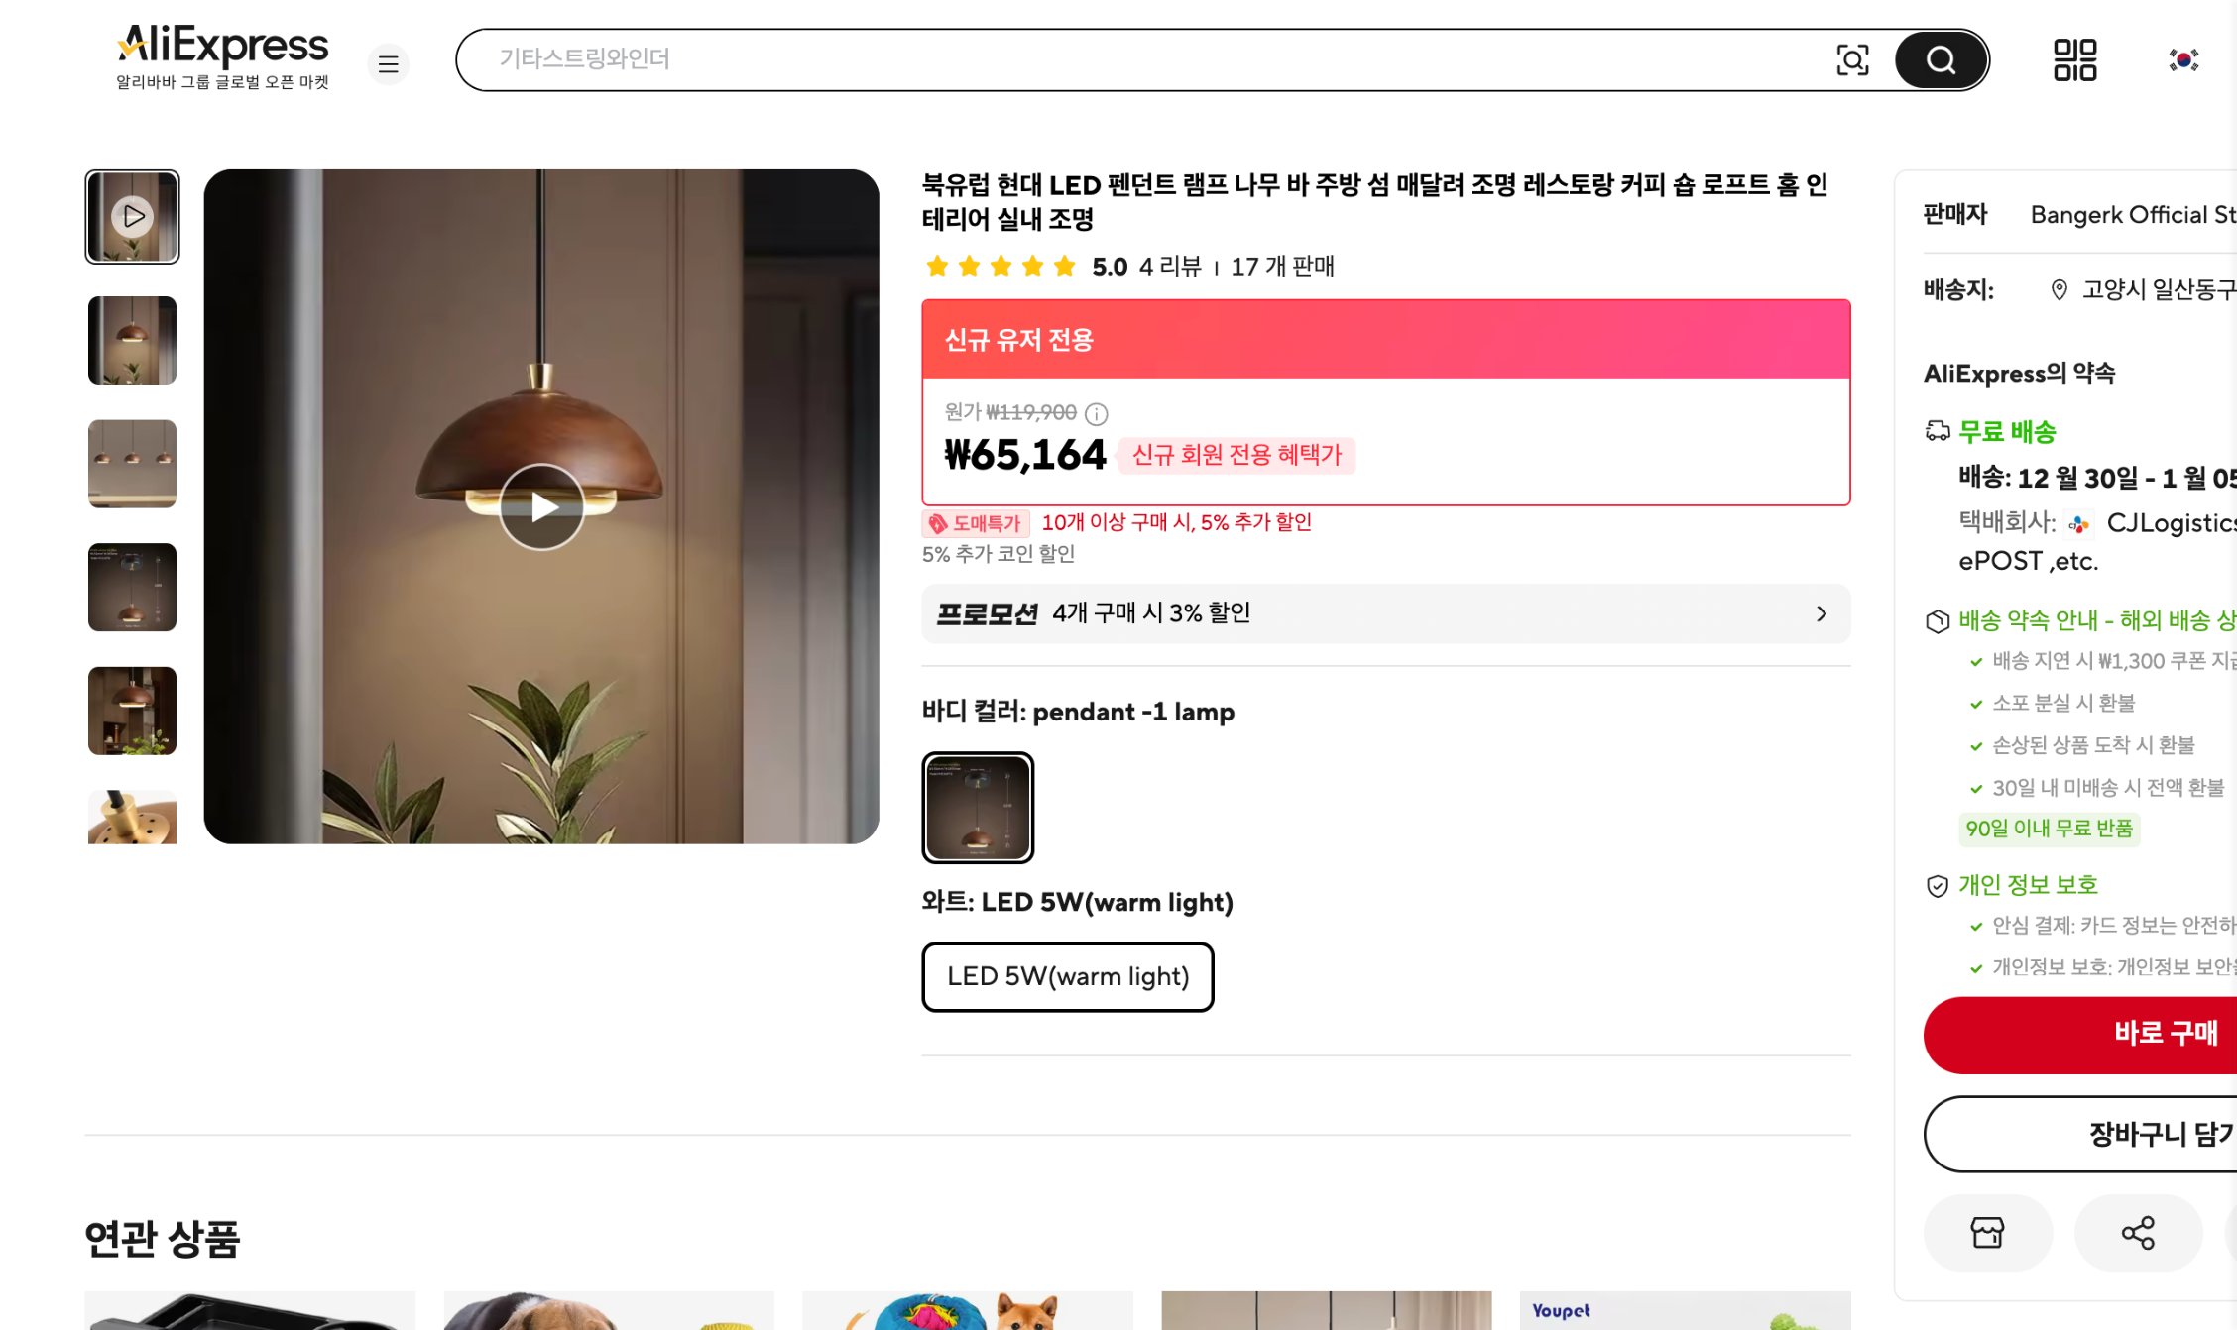Screen dimensions: 2237x1330
Task: Click the AliExpress logo
Action: coord(222,46)
